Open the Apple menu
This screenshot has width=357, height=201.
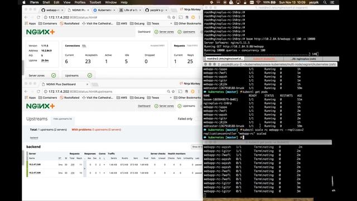coord(24,2)
